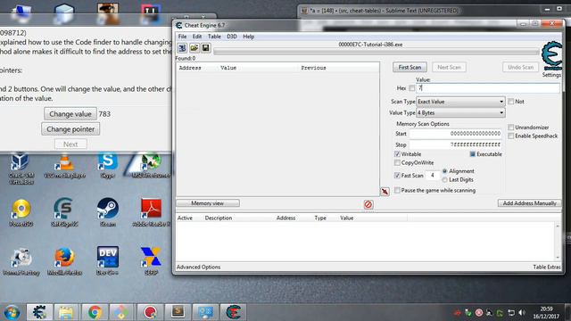Click Add Address Manually

(529, 203)
